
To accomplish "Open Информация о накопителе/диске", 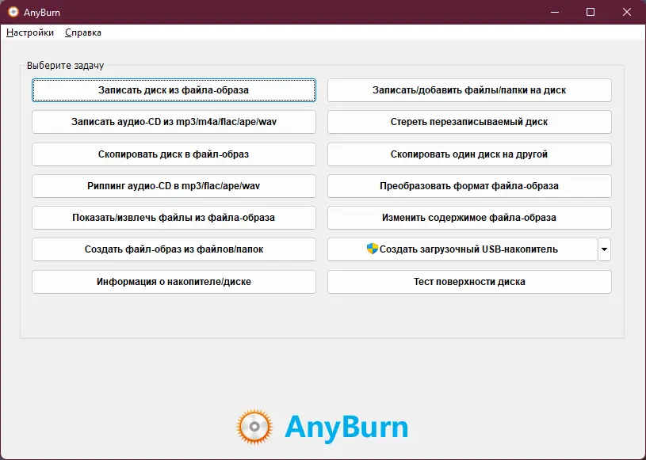I will pyautogui.click(x=174, y=282).
